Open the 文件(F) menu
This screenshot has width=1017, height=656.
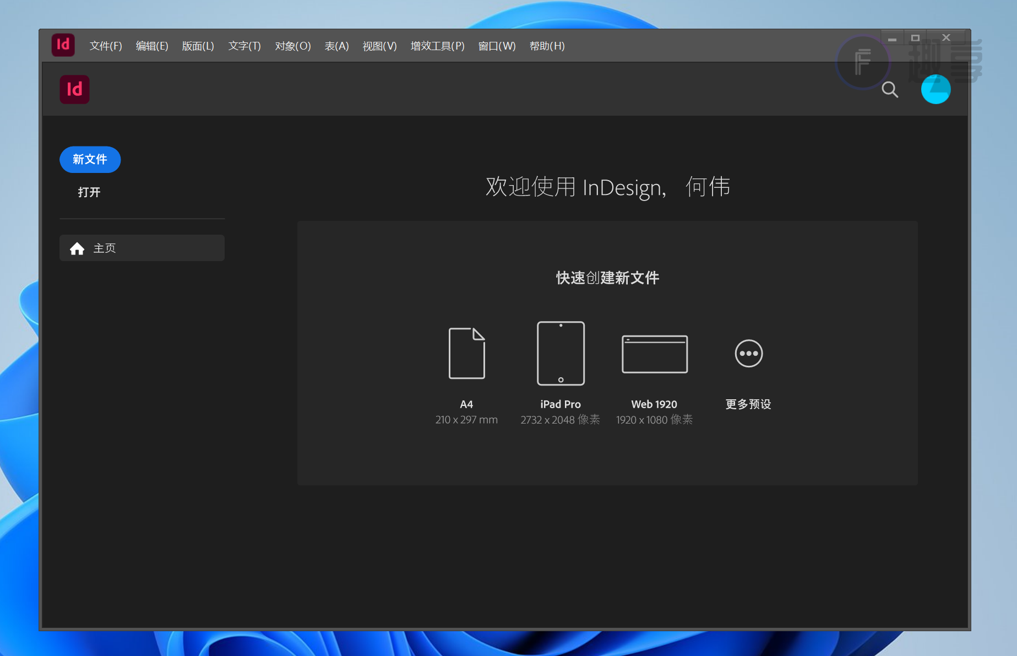106,46
